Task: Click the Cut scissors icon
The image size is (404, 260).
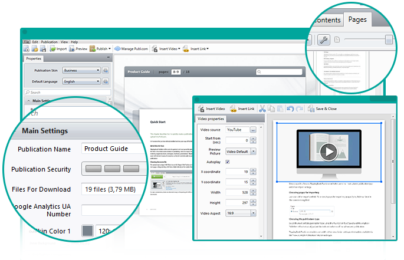Action: (x=262, y=108)
